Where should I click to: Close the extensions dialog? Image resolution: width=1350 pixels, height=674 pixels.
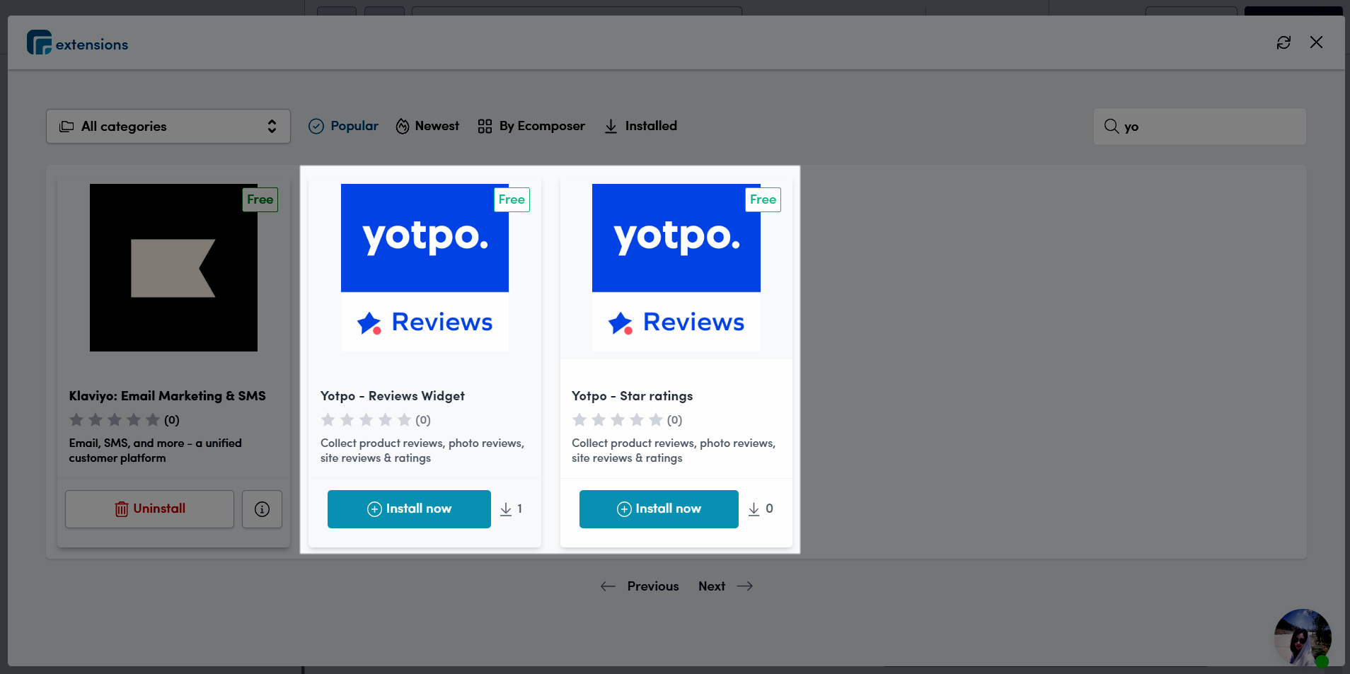(1316, 42)
